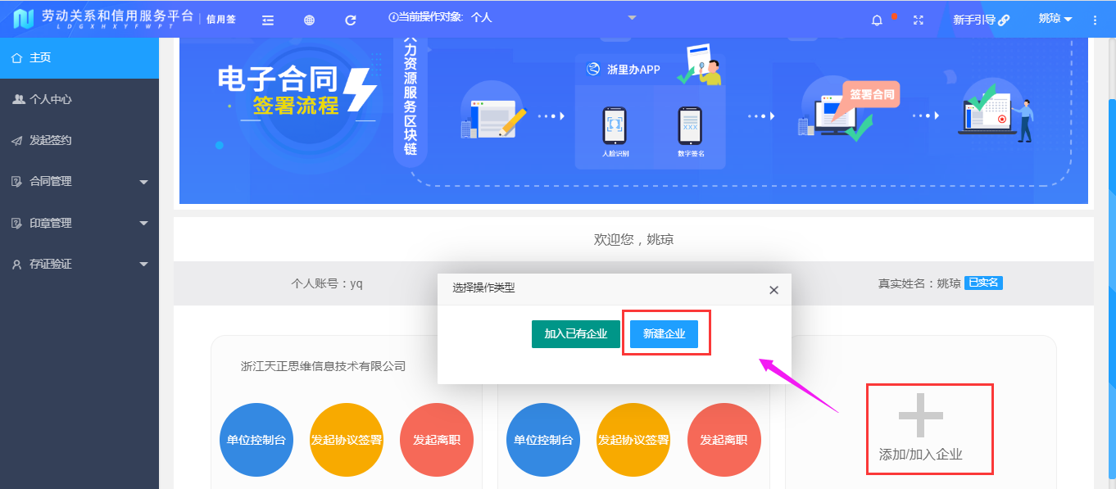1116x489 pixels.
Task: Click the globe icon in header
Action: (309, 20)
